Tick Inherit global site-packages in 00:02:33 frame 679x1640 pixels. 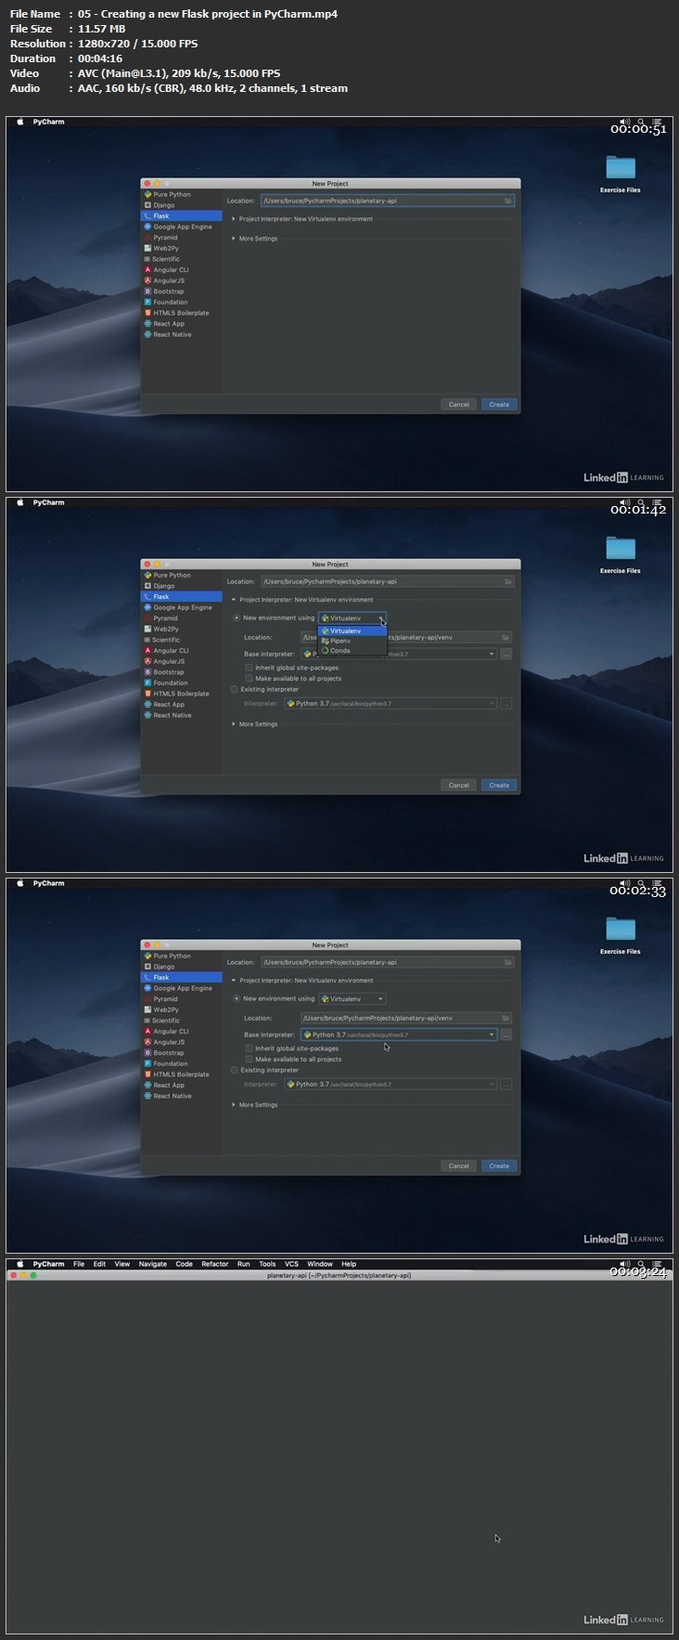pyautogui.click(x=249, y=1048)
